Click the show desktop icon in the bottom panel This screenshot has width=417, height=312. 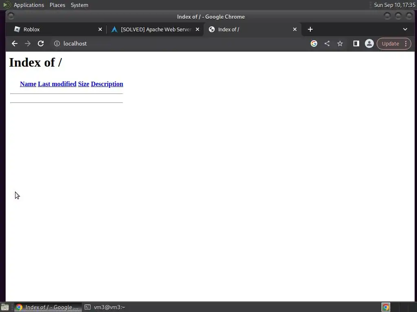click(5, 307)
